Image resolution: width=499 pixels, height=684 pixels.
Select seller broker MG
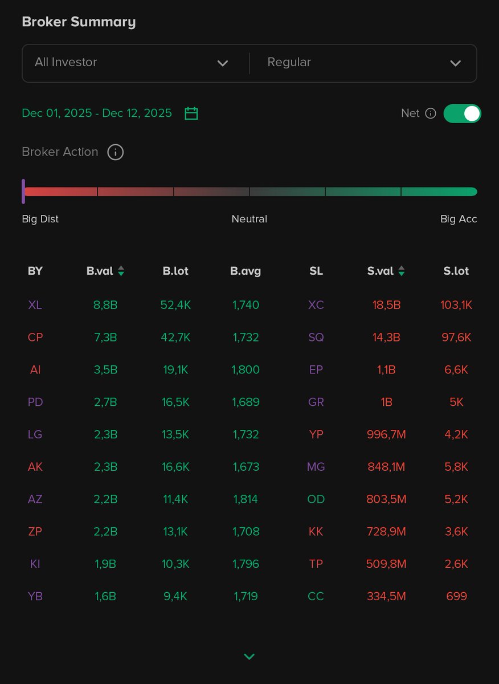tap(316, 467)
